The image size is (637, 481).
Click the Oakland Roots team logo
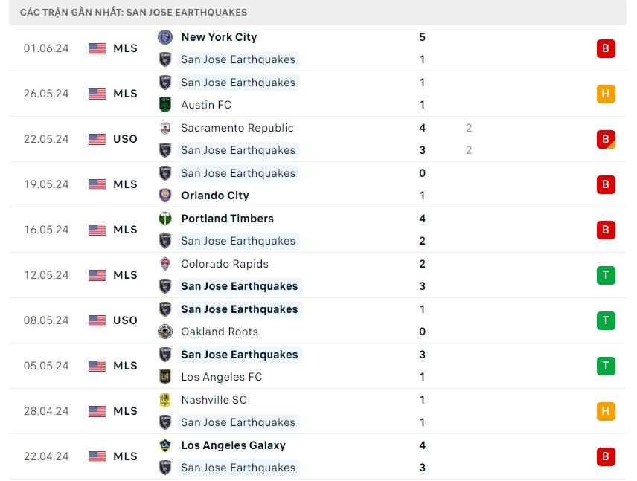(165, 332)
